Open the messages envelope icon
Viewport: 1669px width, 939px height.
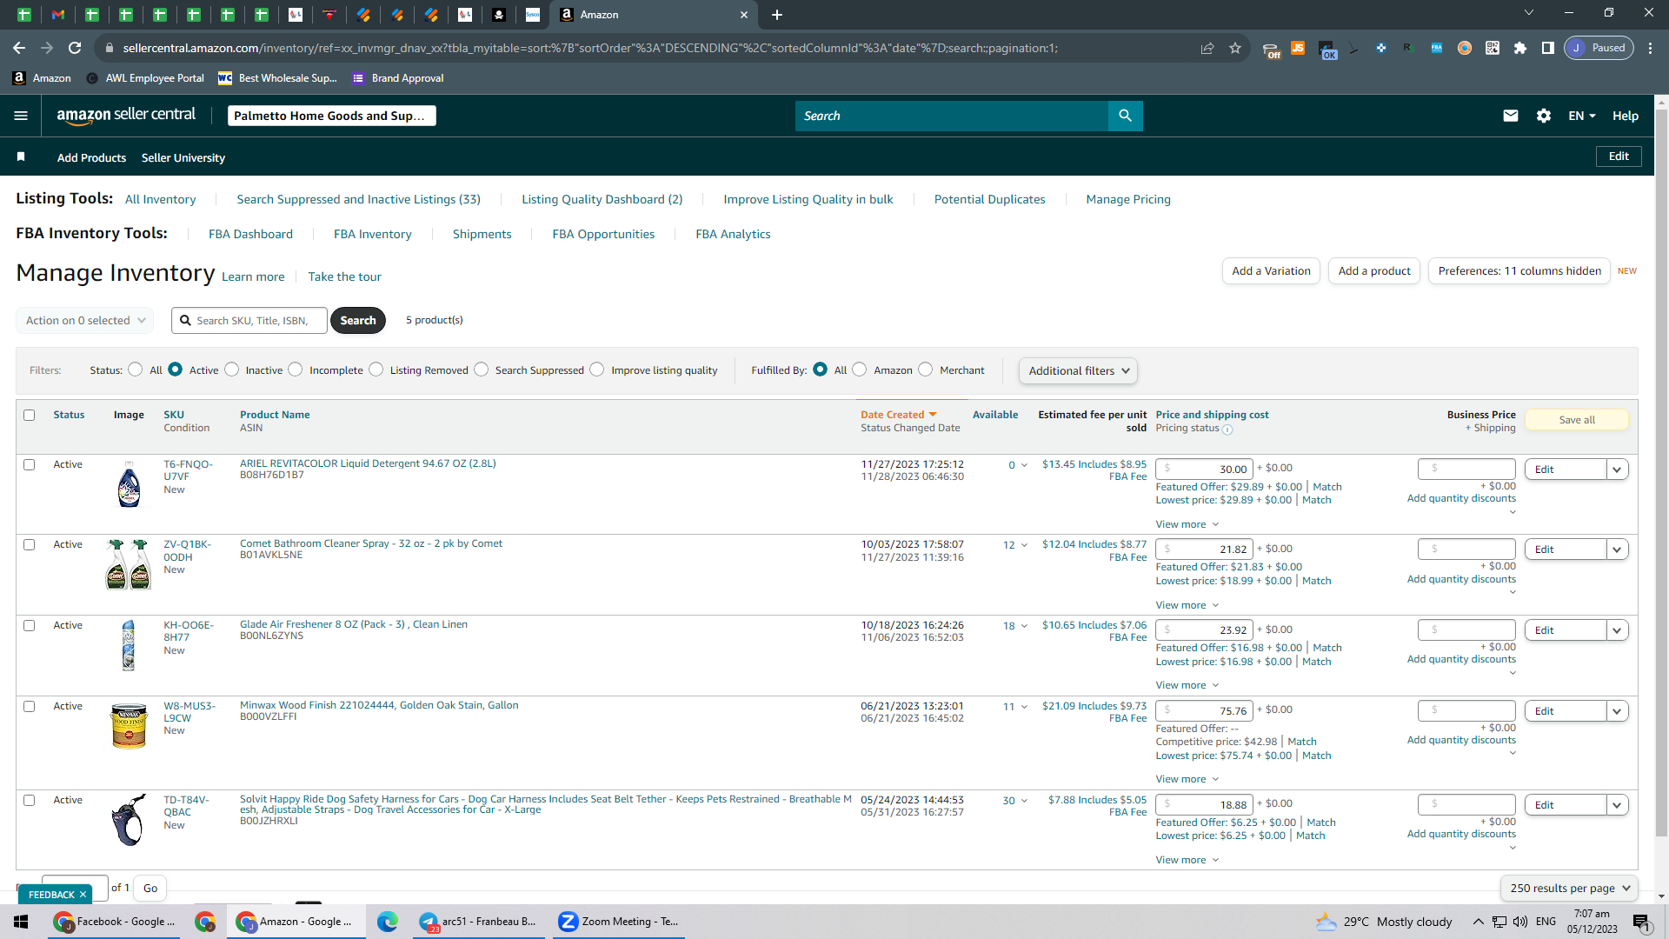coord(1511,116)
